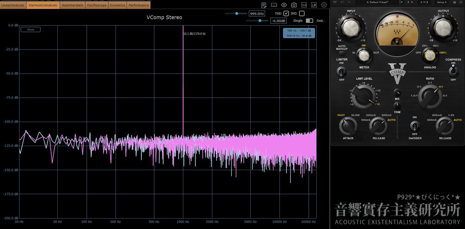465x229 pixels.
Task: Flip the DeESSER on/off switch
Action: click(x=415, y=126)
